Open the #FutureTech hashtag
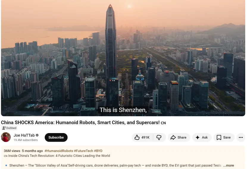The height and width of the screenshot is (169, 247). [84, 151]
